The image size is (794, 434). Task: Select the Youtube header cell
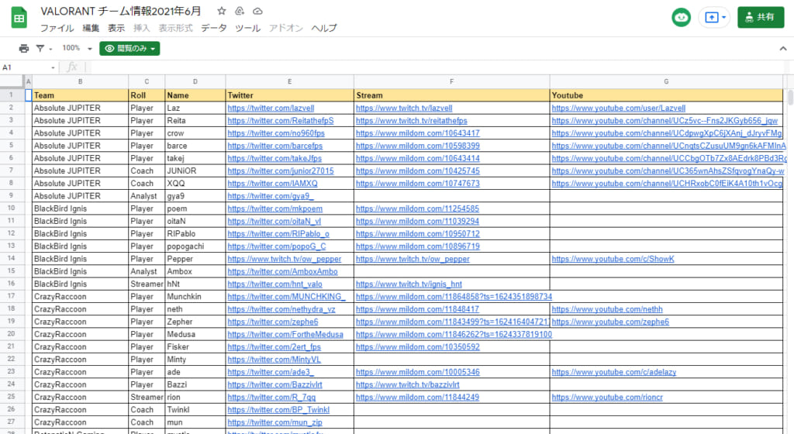(x=666, y=95)
